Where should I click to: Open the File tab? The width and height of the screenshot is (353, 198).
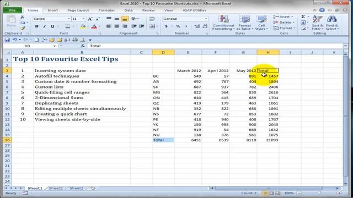[12, 10]
